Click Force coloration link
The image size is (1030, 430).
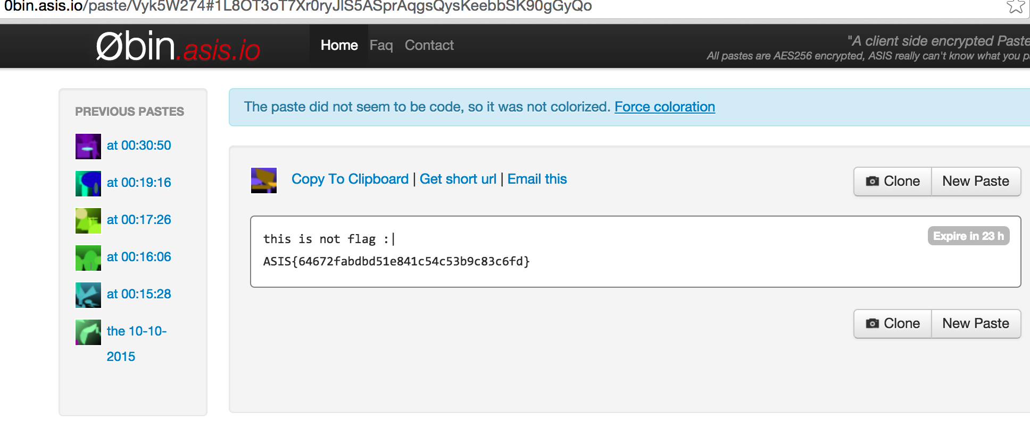click(x=664, y=107)
